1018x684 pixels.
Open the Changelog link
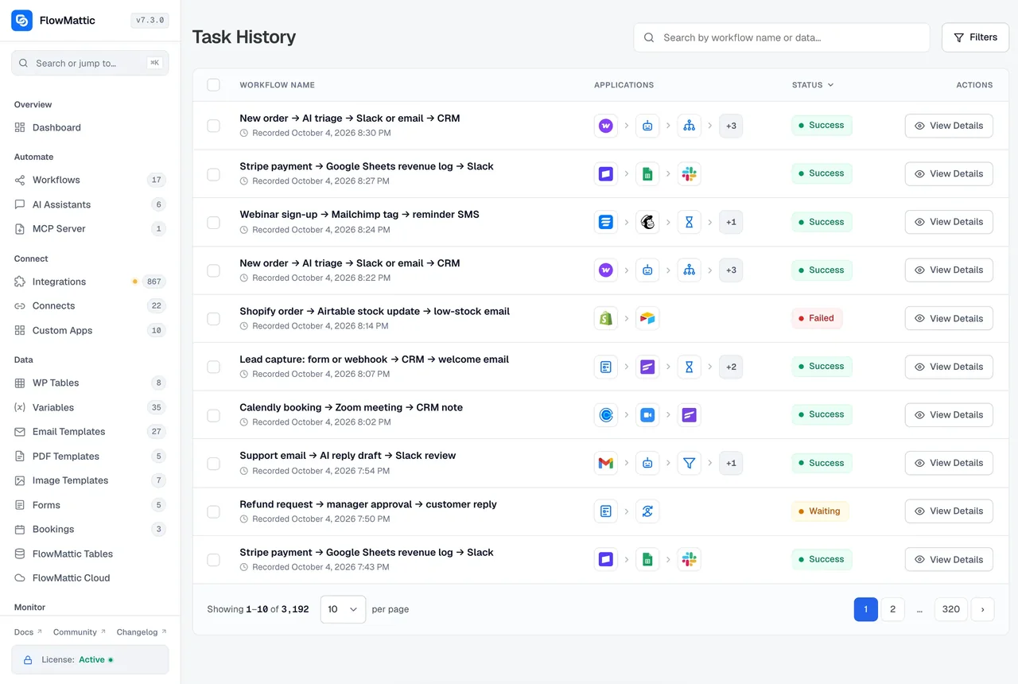point(142,632)
